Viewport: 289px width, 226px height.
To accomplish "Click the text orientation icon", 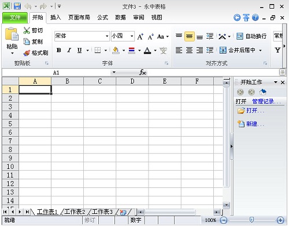I will point(222,36).
